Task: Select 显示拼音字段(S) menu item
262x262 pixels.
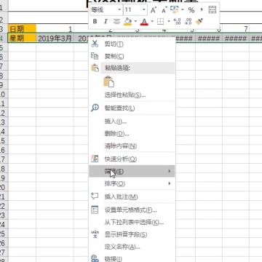Action: coord(132,234)
